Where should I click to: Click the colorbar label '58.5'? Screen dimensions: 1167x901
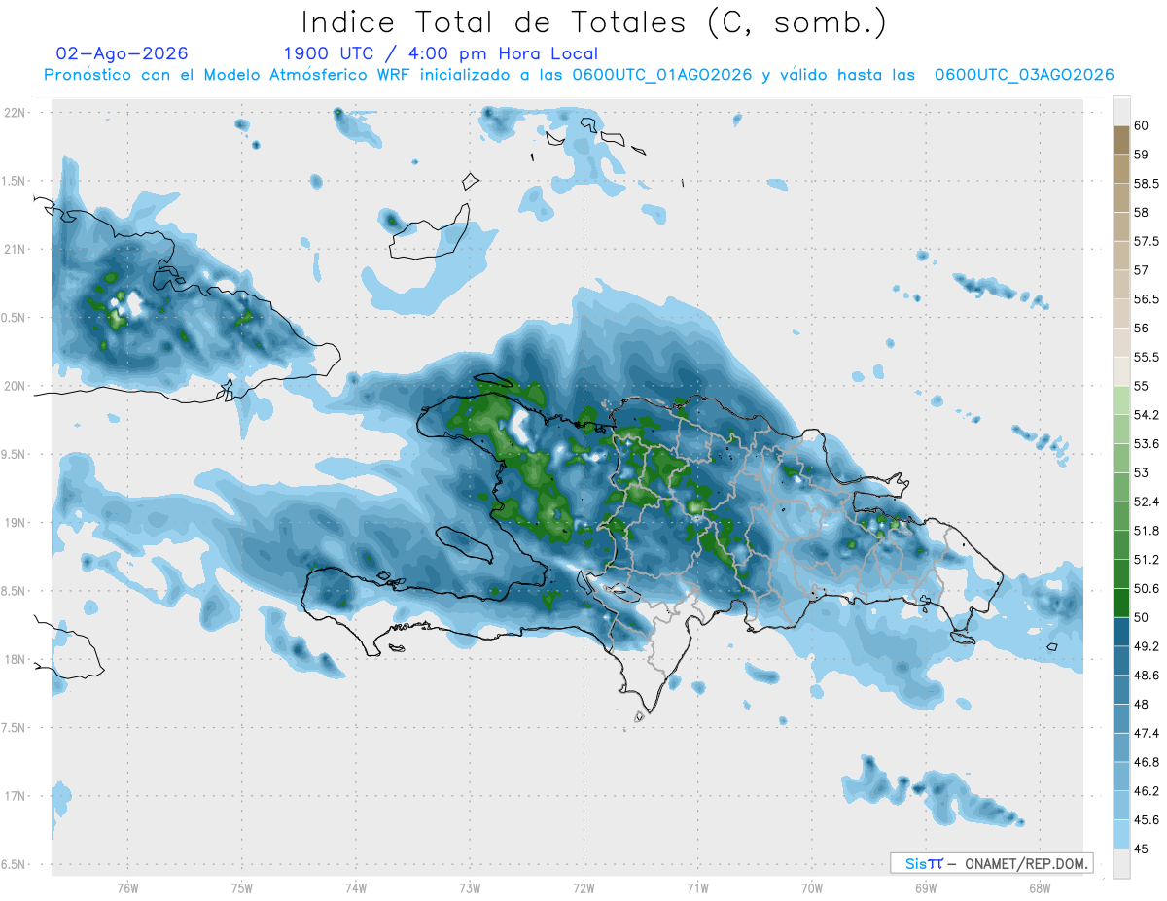click(1148, 183)
